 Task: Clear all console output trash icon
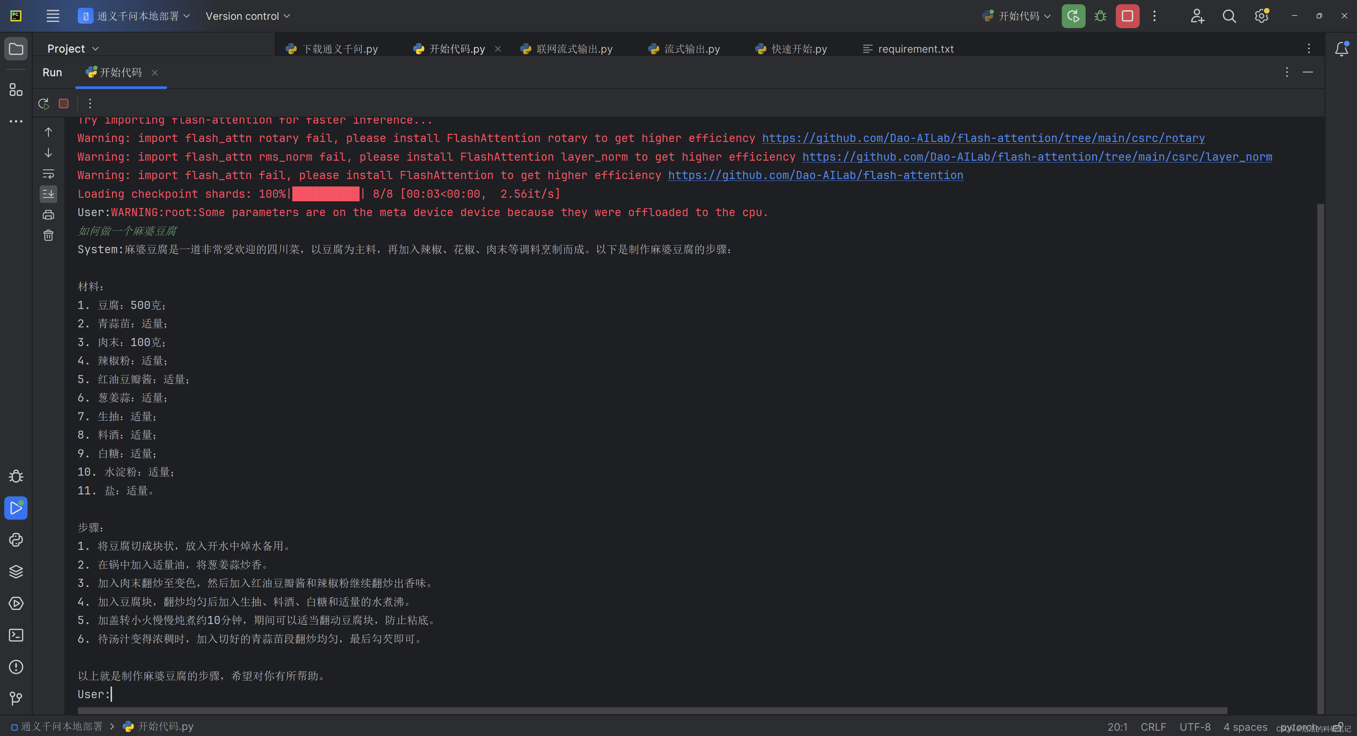pos(48,235)
